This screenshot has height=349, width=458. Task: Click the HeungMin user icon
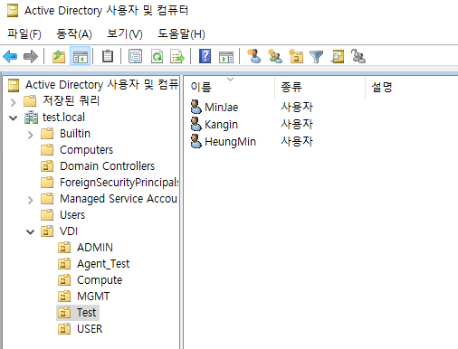point(196,141)
